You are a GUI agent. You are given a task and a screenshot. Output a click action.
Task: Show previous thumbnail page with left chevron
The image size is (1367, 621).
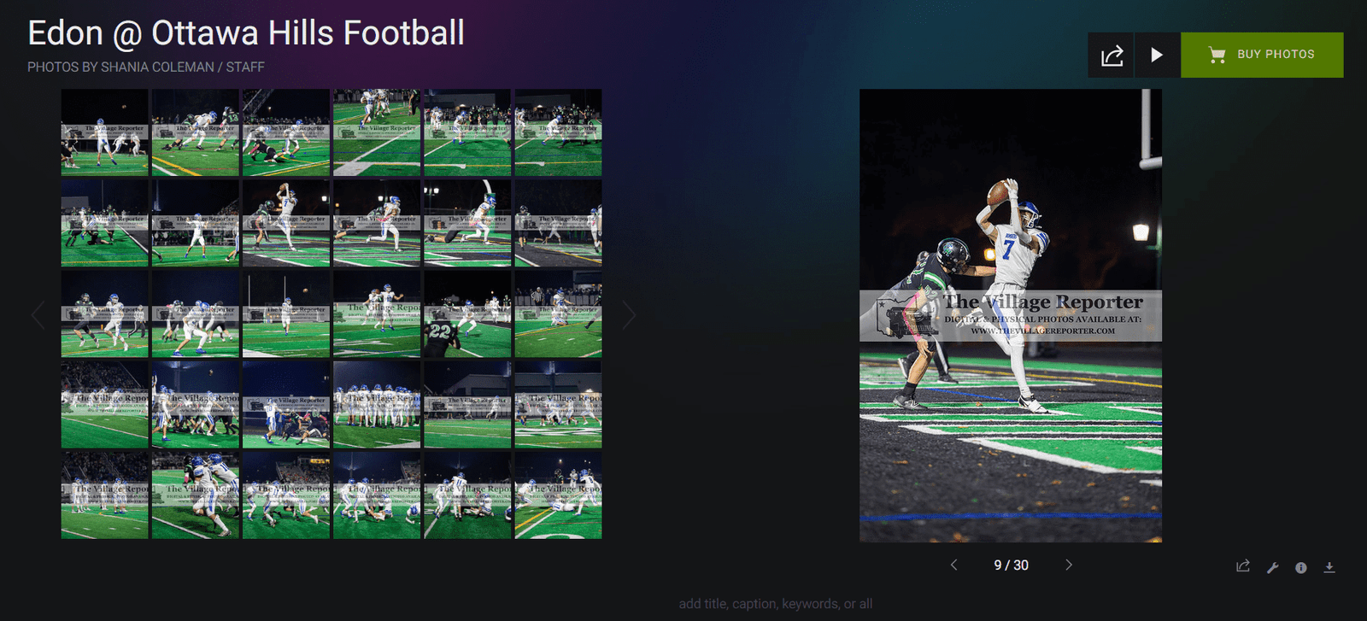point(38,315)
